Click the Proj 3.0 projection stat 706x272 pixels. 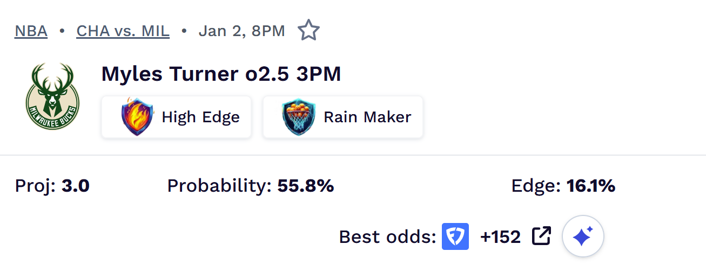click(x=52, y=186)
